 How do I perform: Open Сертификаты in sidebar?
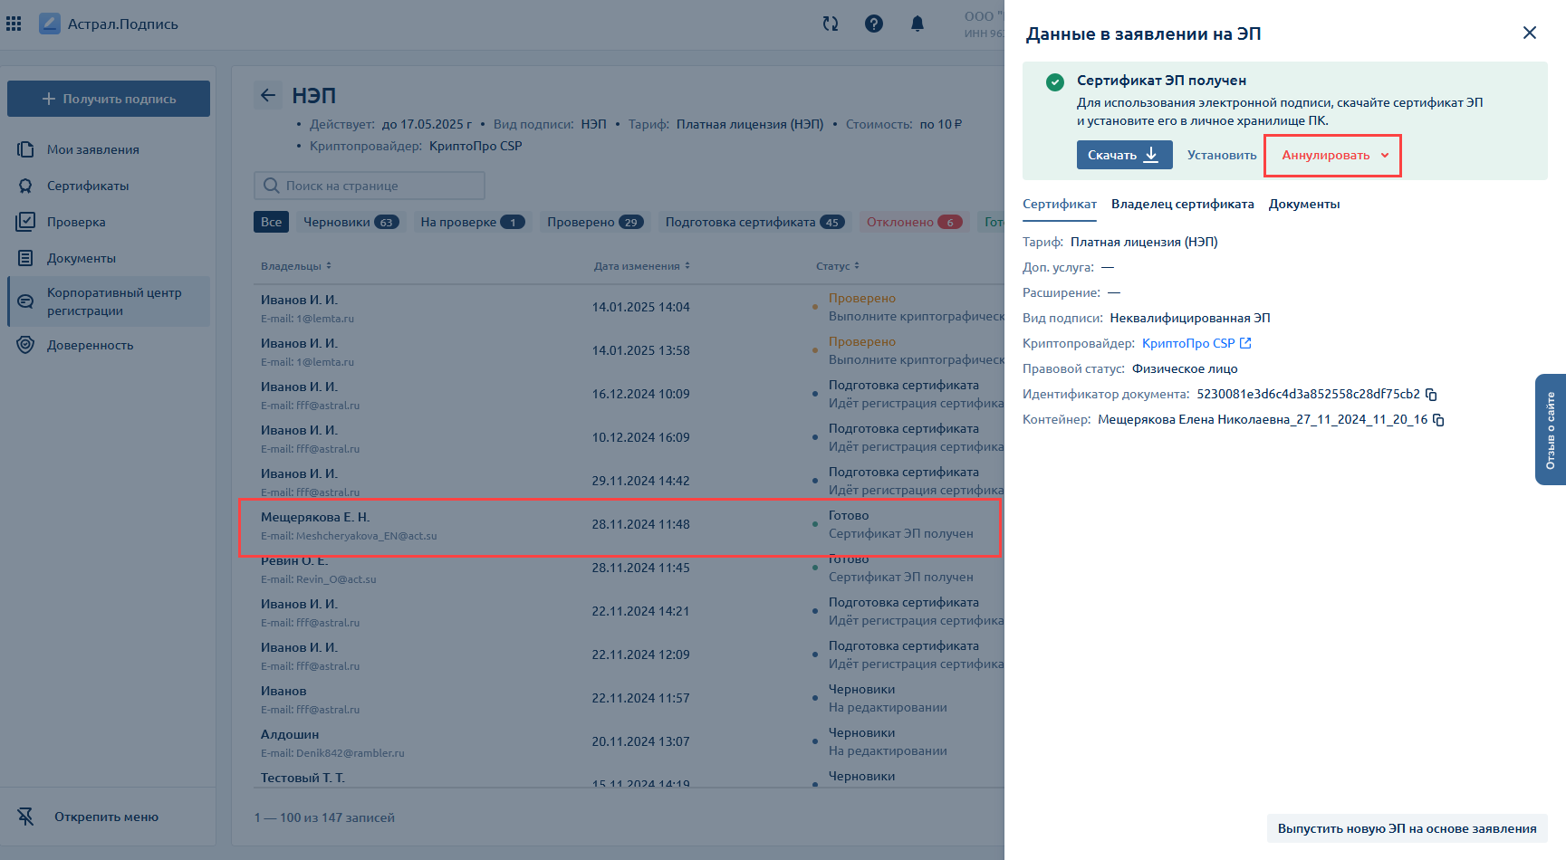88,186
